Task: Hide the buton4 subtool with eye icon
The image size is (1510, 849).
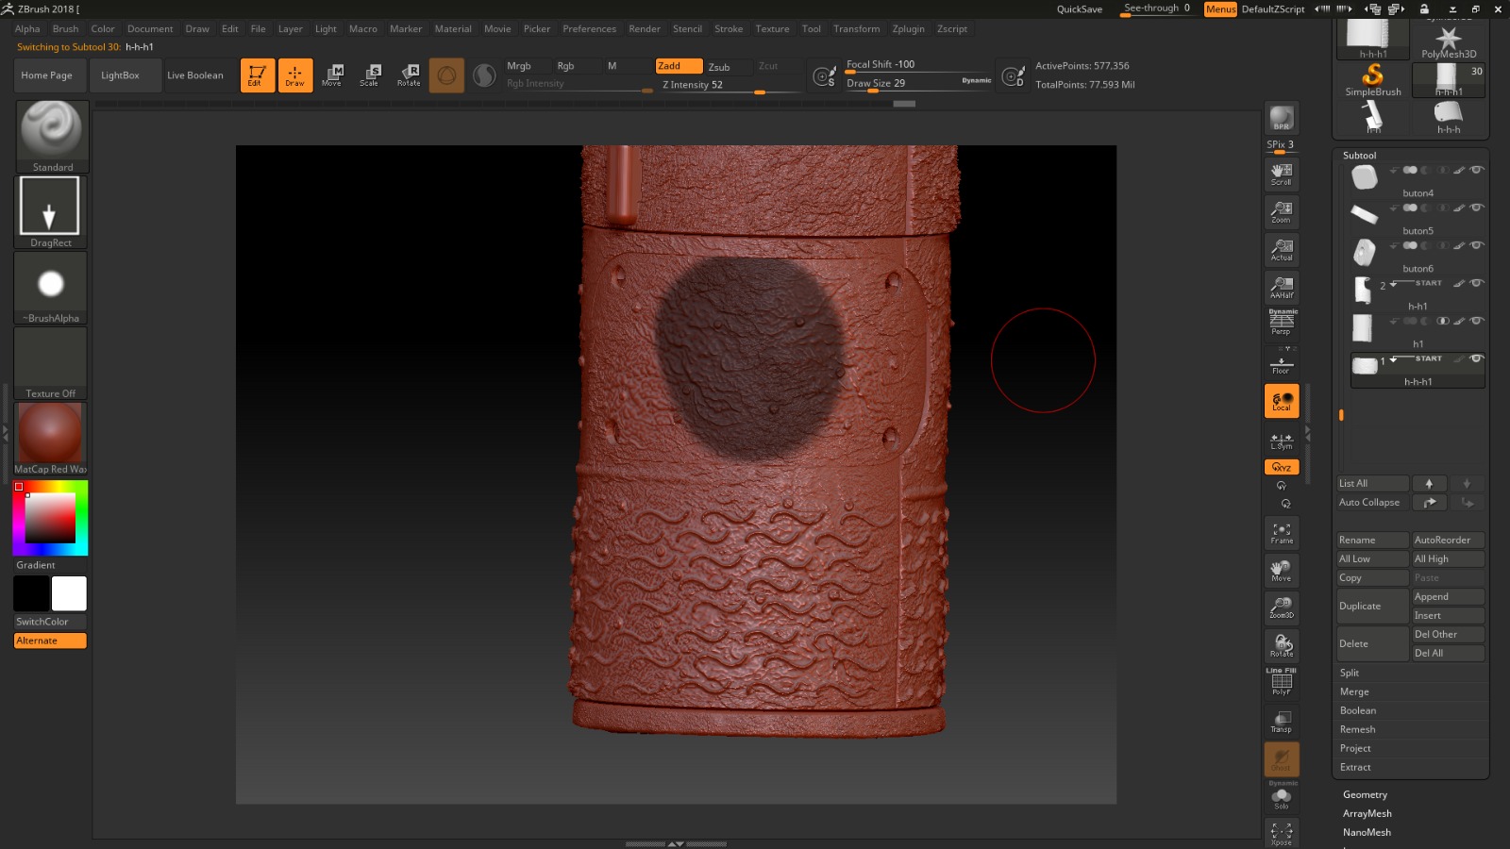Action: point(1477,170)
